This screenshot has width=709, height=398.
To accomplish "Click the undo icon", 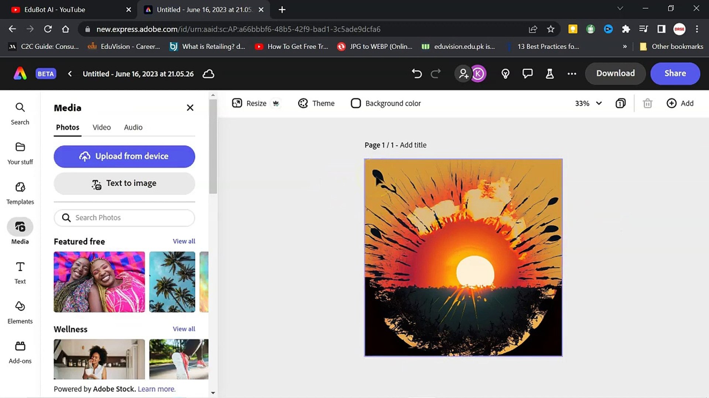I will 417,73.
